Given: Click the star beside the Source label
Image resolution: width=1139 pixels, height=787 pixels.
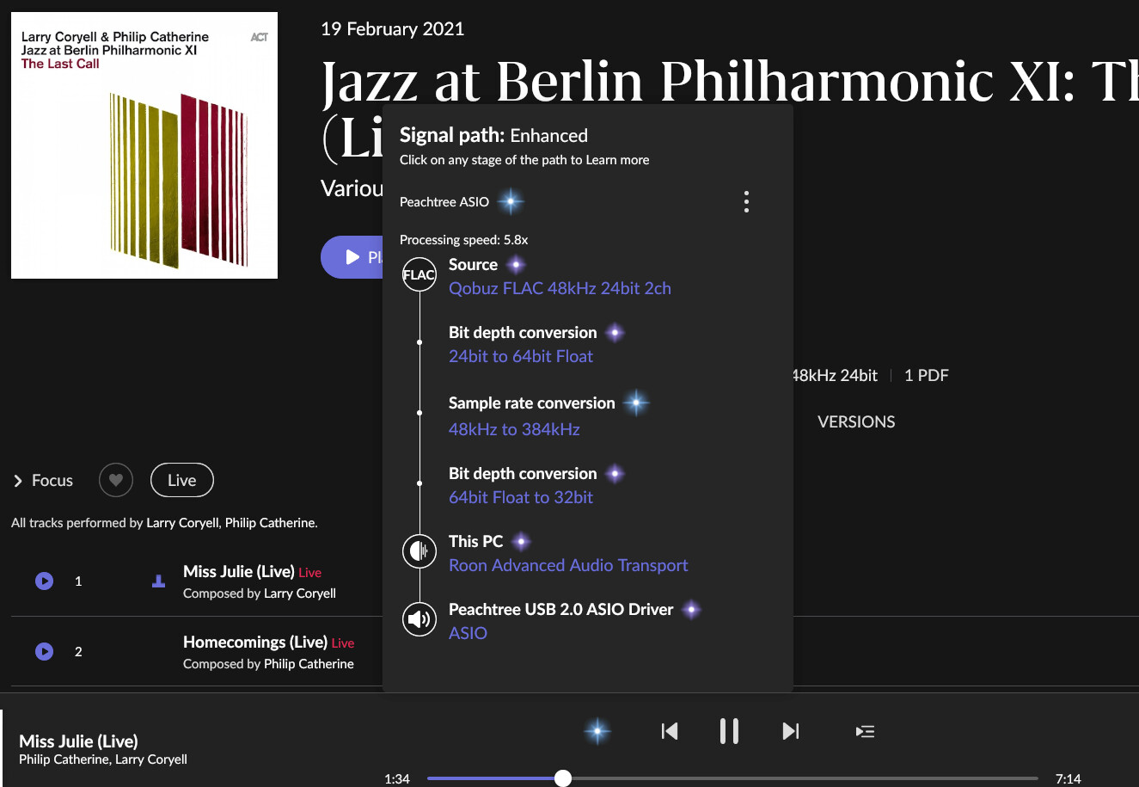Looking at the screenshot, I should [x=516, y=265].
